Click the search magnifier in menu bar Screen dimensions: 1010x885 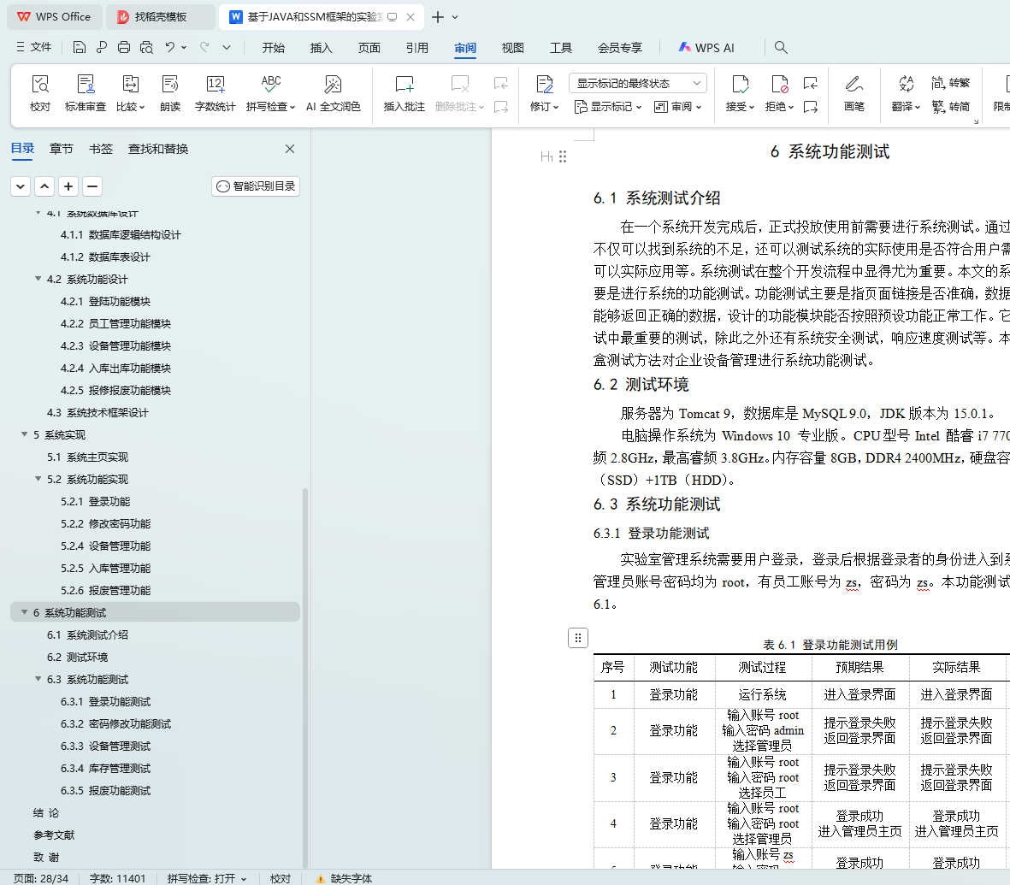pyautogui.click(x=781, y=47)
